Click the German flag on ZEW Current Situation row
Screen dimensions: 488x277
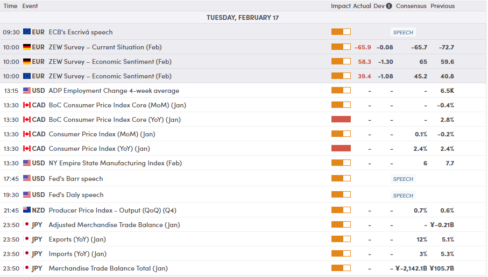pos(27,47)
